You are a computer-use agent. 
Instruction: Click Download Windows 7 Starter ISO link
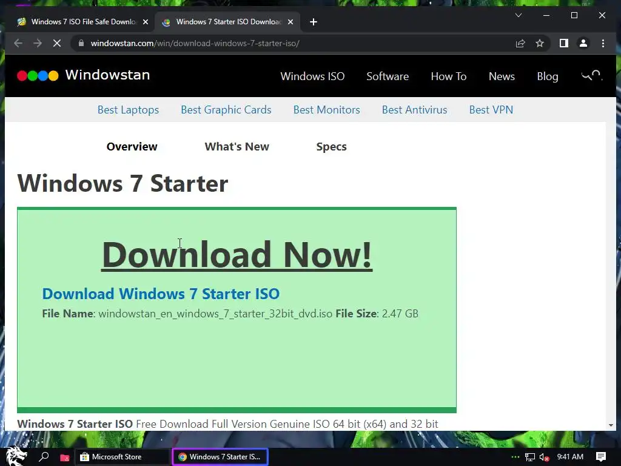click(x=161, y=294)
